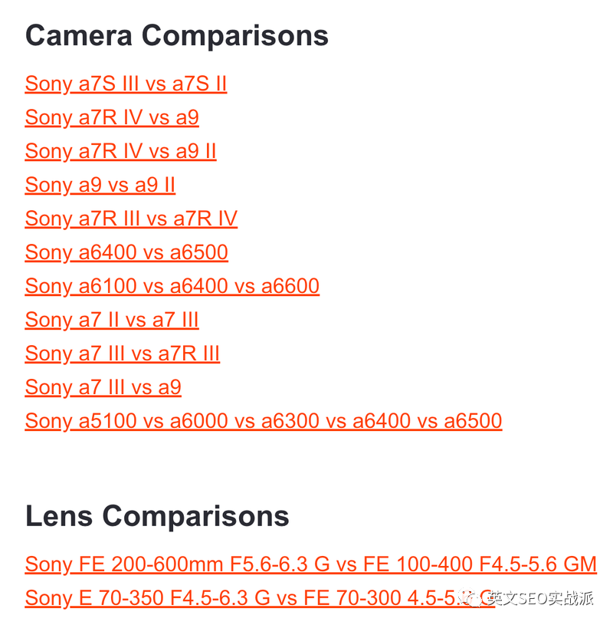Click the Sony a7 II vs a7 III link
Screen dimensions: 613x625
click(x=112, y=320)
